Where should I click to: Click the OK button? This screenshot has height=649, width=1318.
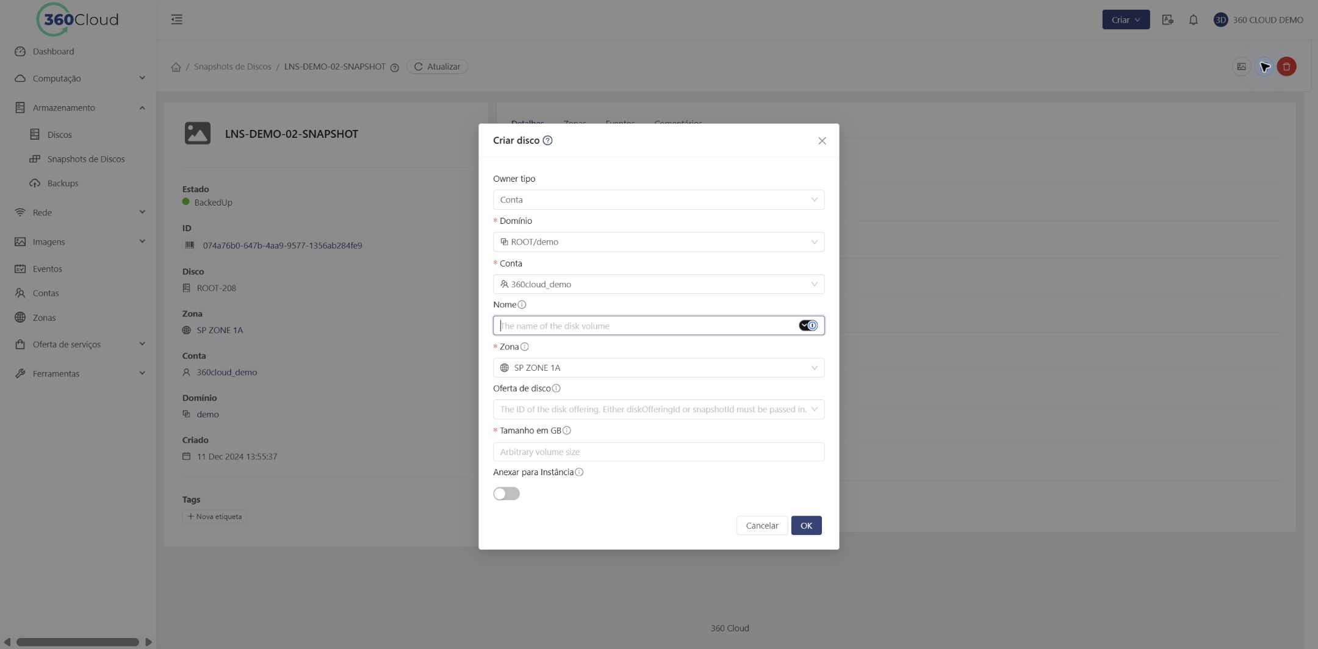point(806,526)
